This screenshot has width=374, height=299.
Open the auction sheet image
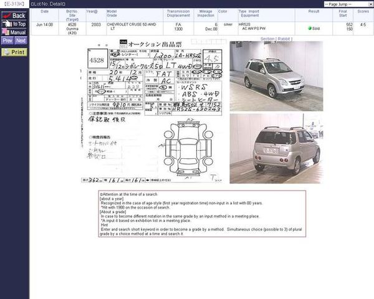pos(152,111)
